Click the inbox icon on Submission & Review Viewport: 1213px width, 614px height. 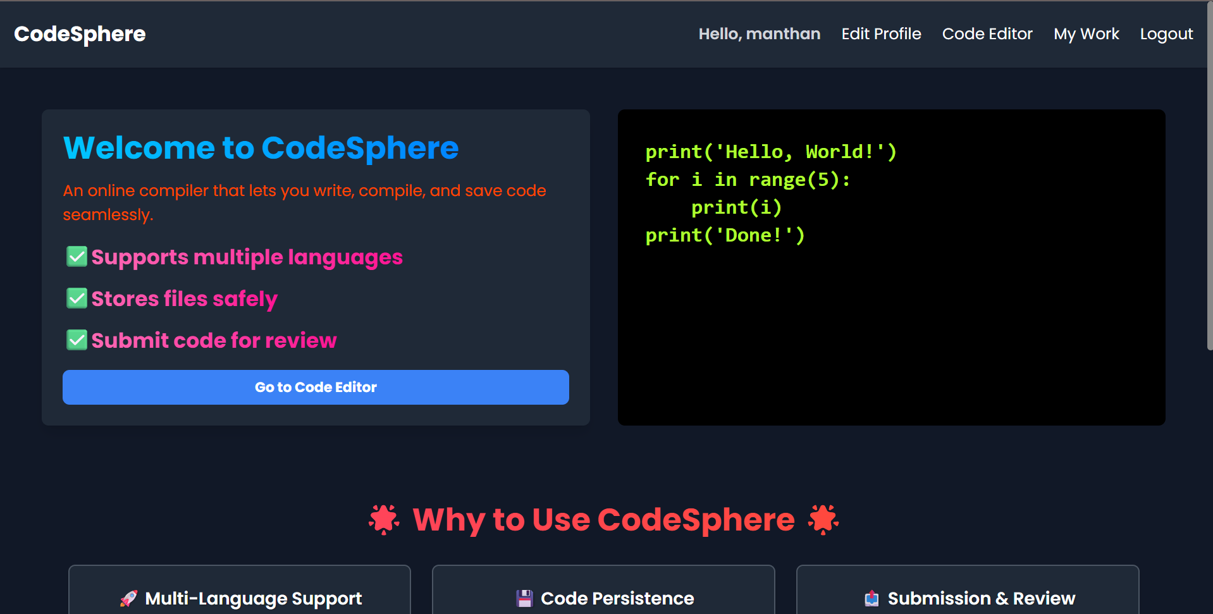[x=872, y=598]
